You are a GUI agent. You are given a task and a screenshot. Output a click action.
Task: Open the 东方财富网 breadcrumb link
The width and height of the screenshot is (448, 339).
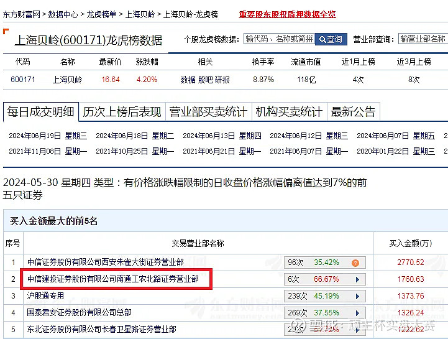pyautogui.click(x=22, y=14)
